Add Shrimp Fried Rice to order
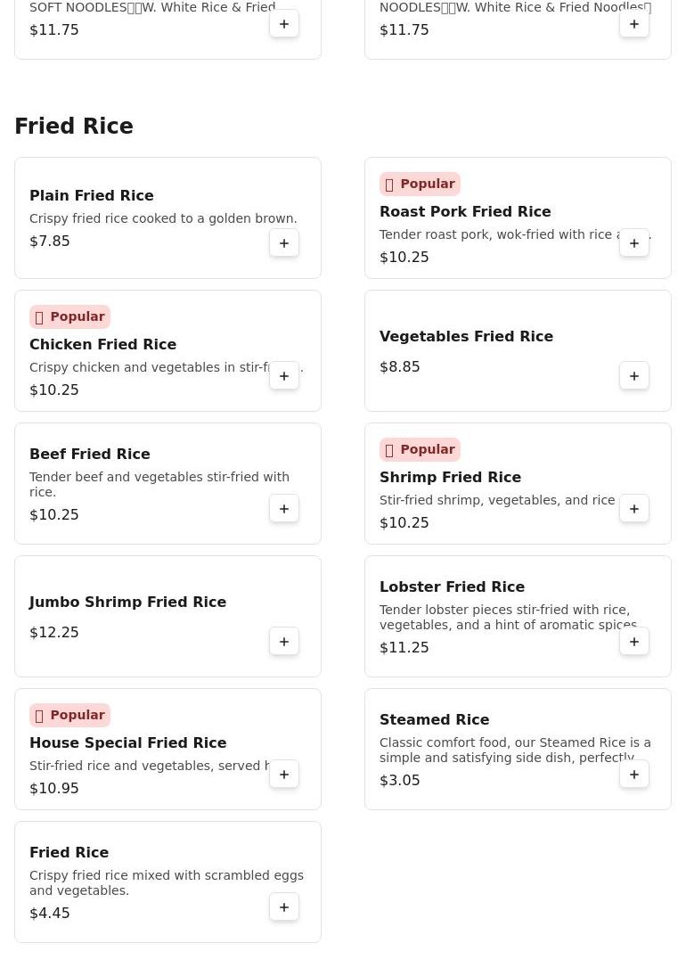 click(x=634, y=509)
